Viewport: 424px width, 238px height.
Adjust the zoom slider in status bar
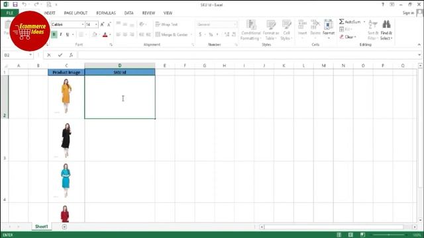(x=390, y=235)
